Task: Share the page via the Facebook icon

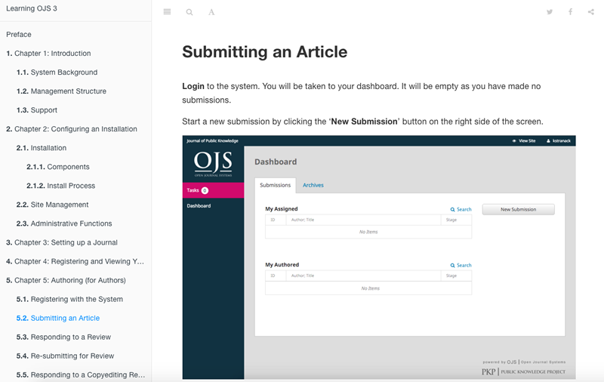Action: pos(570,12)
